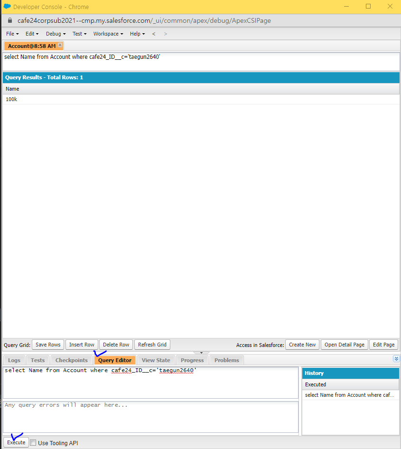Click the panel splitter collapse arrow
Screen dimensions: 401x449
(x=201, y=353)
